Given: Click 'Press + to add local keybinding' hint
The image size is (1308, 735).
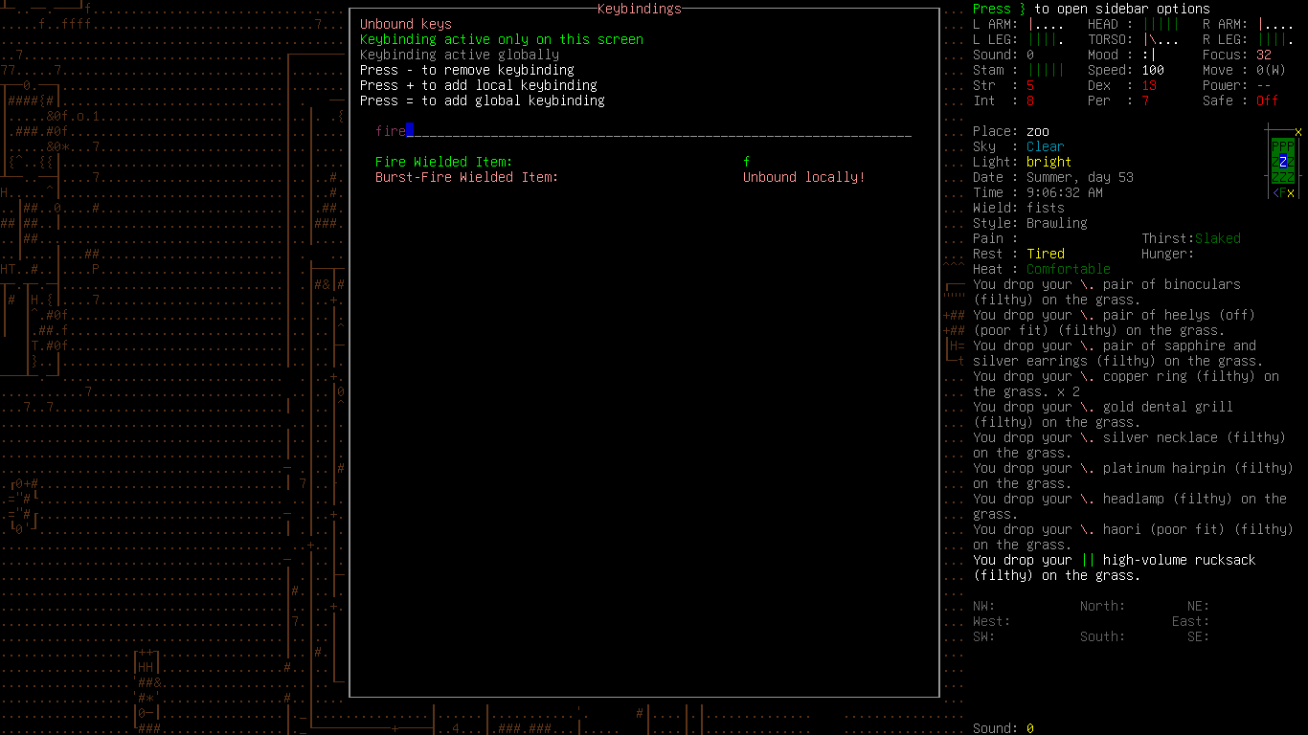Looking at the screenshot, I should pos(479,85).
